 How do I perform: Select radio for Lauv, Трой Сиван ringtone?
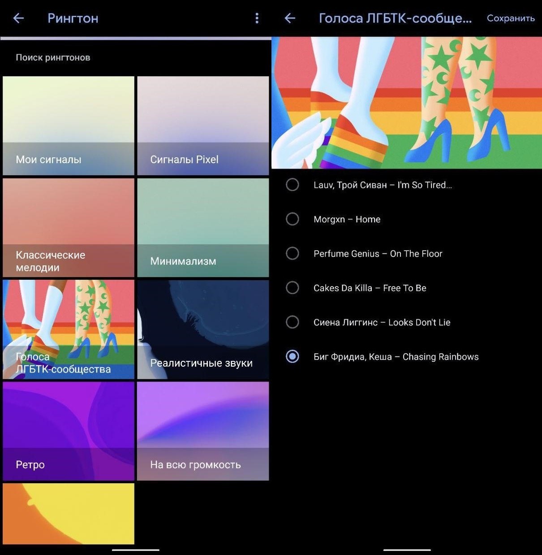tap(293, 185)
